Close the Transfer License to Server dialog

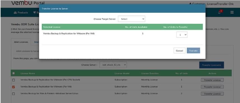pos(202,9)
